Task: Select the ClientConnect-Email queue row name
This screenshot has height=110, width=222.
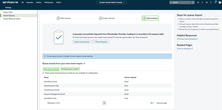Action: [x=52, y=90]
